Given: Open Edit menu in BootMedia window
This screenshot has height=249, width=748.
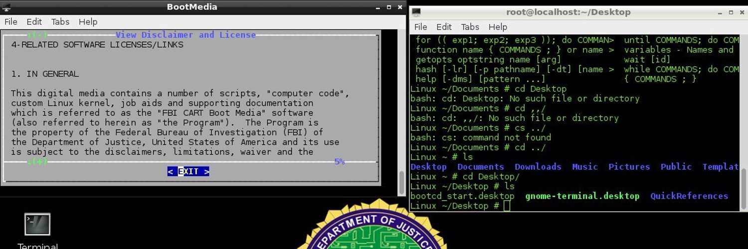Looking at the screenshot, I should (x=34, y=21).
